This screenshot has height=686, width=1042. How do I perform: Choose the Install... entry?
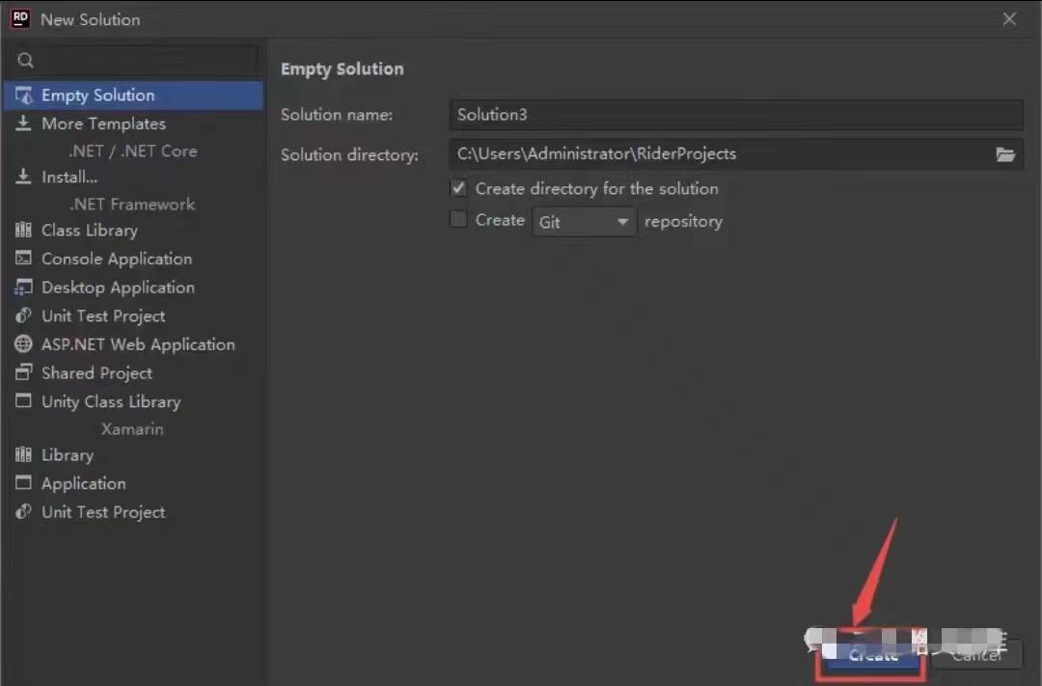coord(133,177)
